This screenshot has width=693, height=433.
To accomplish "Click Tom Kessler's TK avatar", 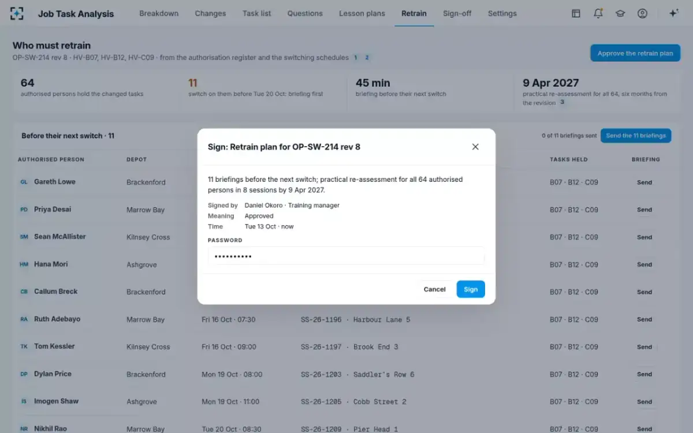I will click(24, 346).
